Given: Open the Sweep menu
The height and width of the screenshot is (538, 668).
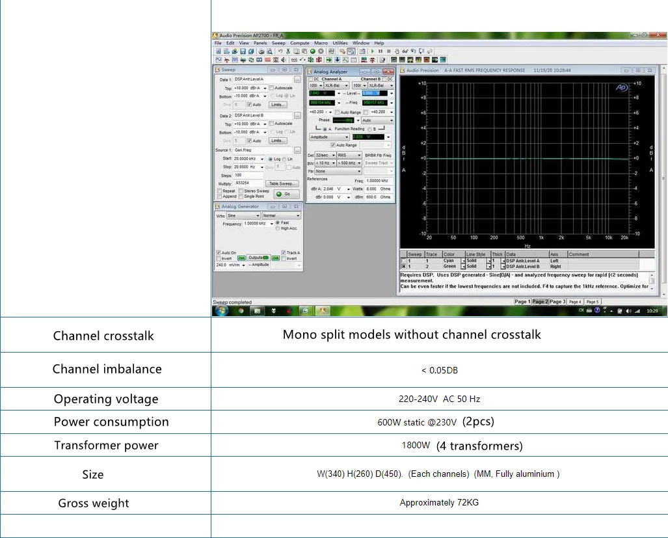Looking at the screenshot, I should [278, 43].
